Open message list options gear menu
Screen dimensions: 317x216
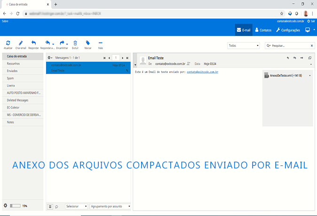(50, 58)
